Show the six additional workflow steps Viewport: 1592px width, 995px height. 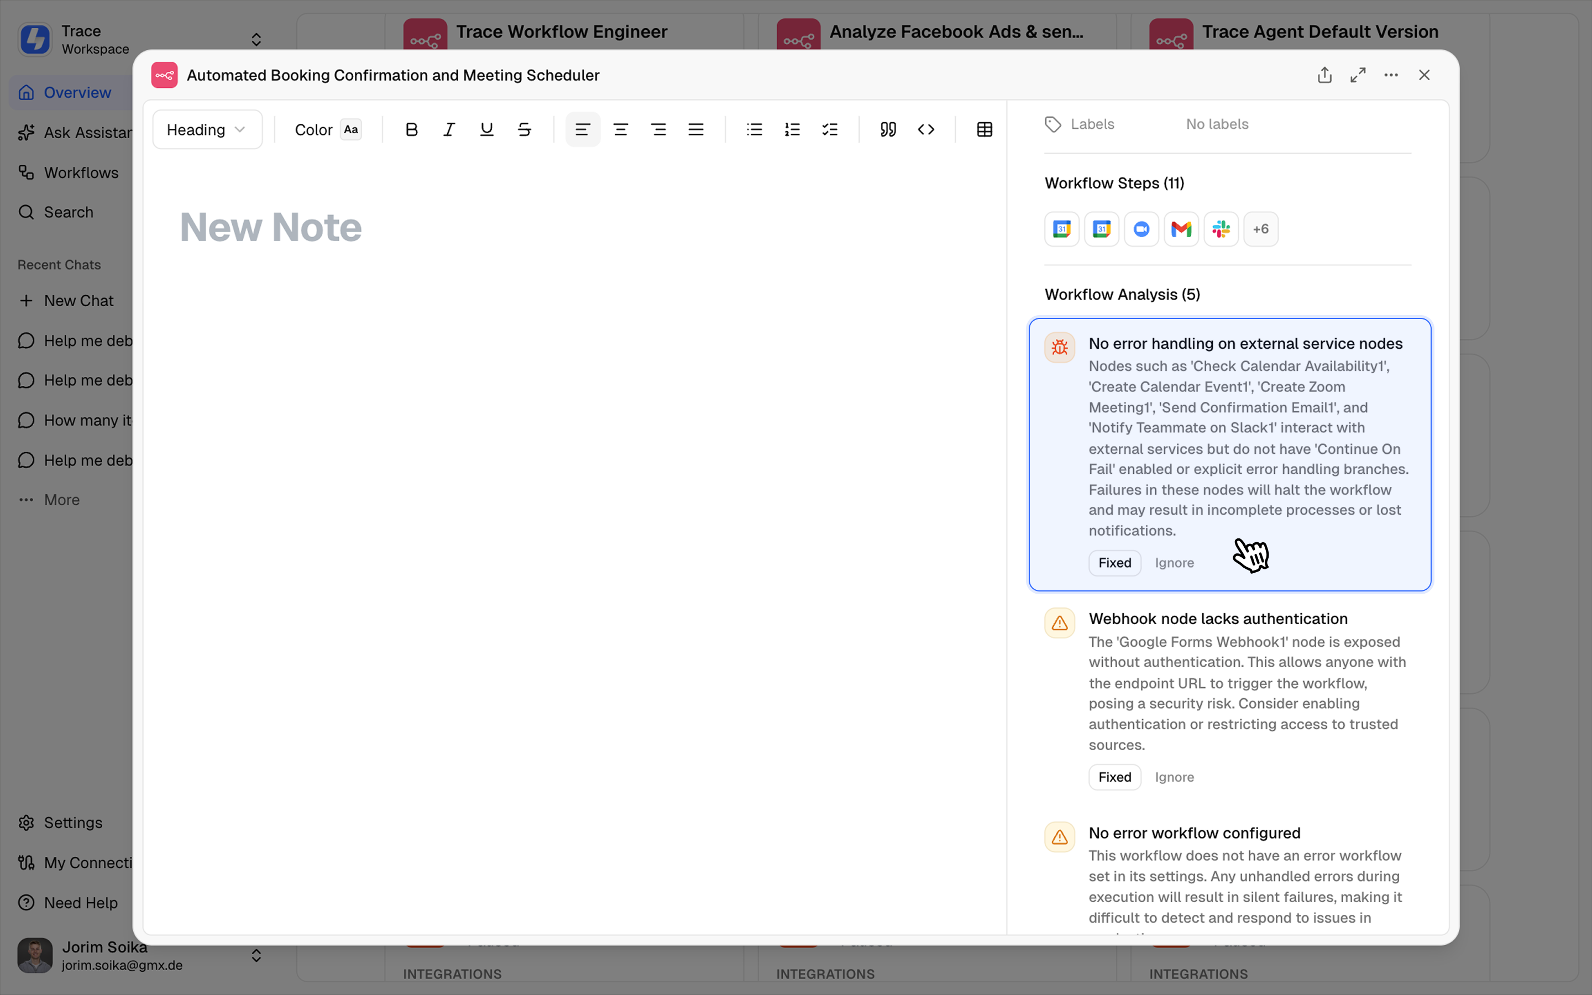click(1261, 228)
